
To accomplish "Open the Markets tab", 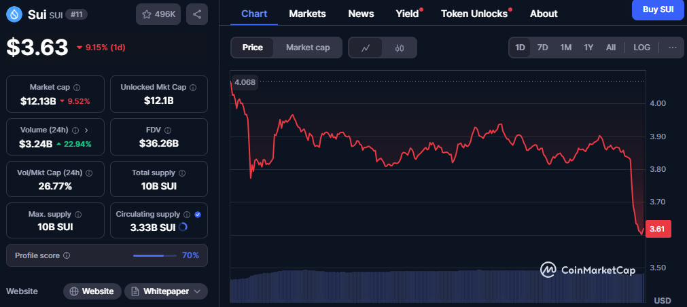I will tap(307, 14).
